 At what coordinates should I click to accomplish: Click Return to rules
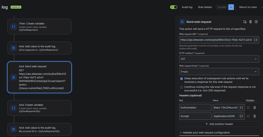click(248, 7)
